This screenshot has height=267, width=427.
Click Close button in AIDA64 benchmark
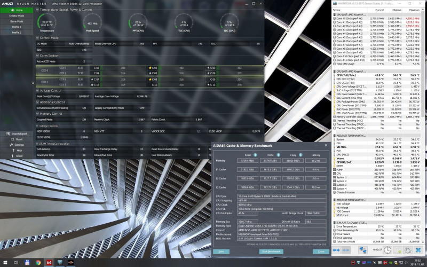pyautogui.click(x=321, y=252)
